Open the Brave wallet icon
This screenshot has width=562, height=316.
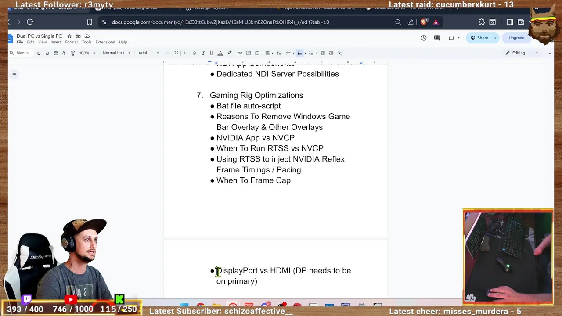click(521, 22)
